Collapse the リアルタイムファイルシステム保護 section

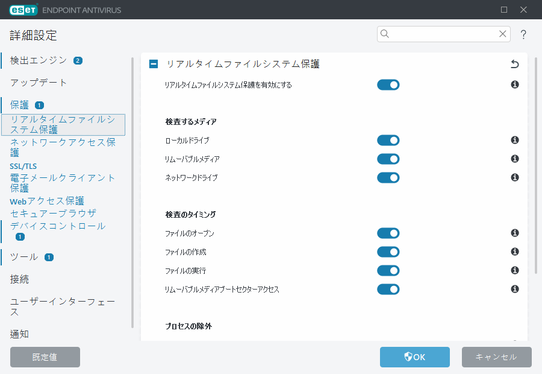click(x=153, y=63)
